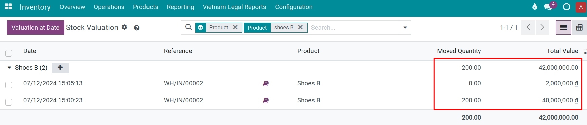Open the user avatar A menu
Image resolution: width=587 pixels, height=125 pixels.
click(x=581, y=7)
